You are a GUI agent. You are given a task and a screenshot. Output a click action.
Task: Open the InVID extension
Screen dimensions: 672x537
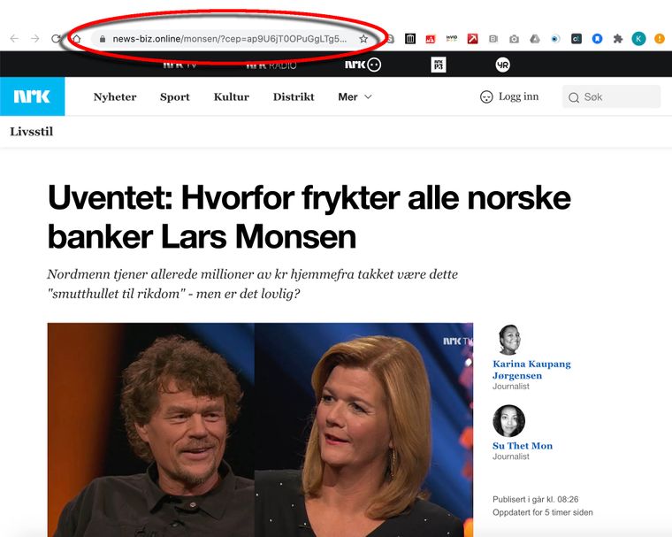point(451,39)
